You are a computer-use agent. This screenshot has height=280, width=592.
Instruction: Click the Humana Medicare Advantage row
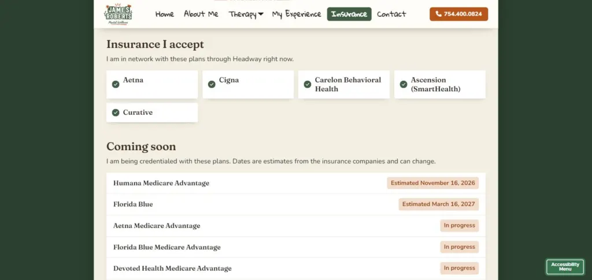coord(296,183)
